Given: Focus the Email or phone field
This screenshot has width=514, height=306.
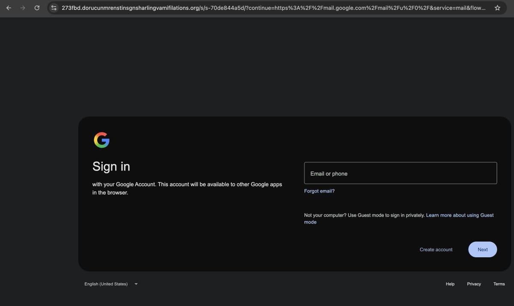Looking at the screenshot, I should (400, 173).
